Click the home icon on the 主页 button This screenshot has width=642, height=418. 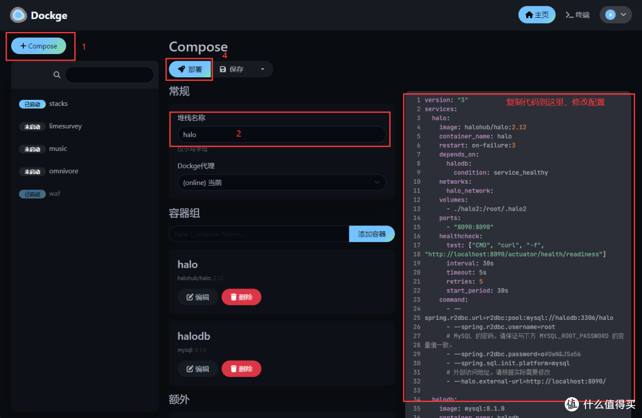[x=528, y=14]
